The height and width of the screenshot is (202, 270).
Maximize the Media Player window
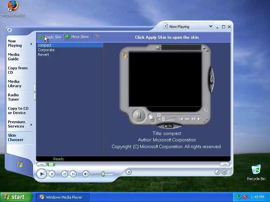tap(223, 27)
